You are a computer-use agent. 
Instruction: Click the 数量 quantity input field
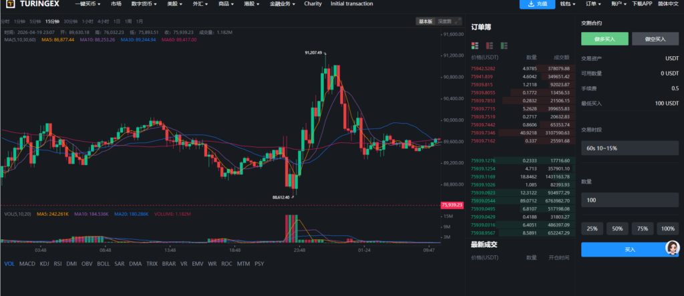[x=630, y=200]
